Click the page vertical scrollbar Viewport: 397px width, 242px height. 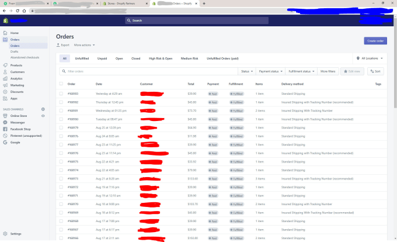tap(395, 63)
